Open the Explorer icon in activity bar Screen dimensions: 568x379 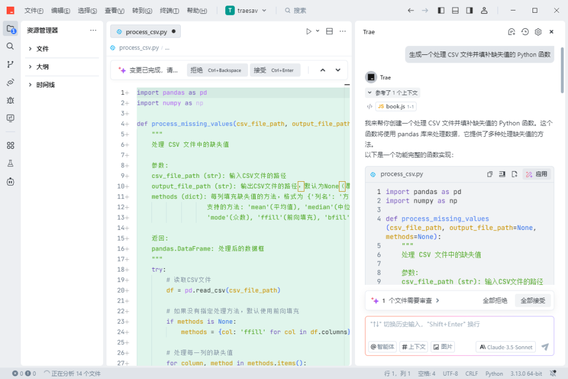(x=11, y=29)
